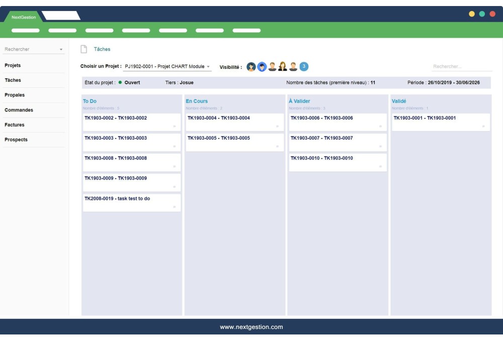Open the Tâches page icon
Viewport: 503px width, 341px height.
coord(83,49)
